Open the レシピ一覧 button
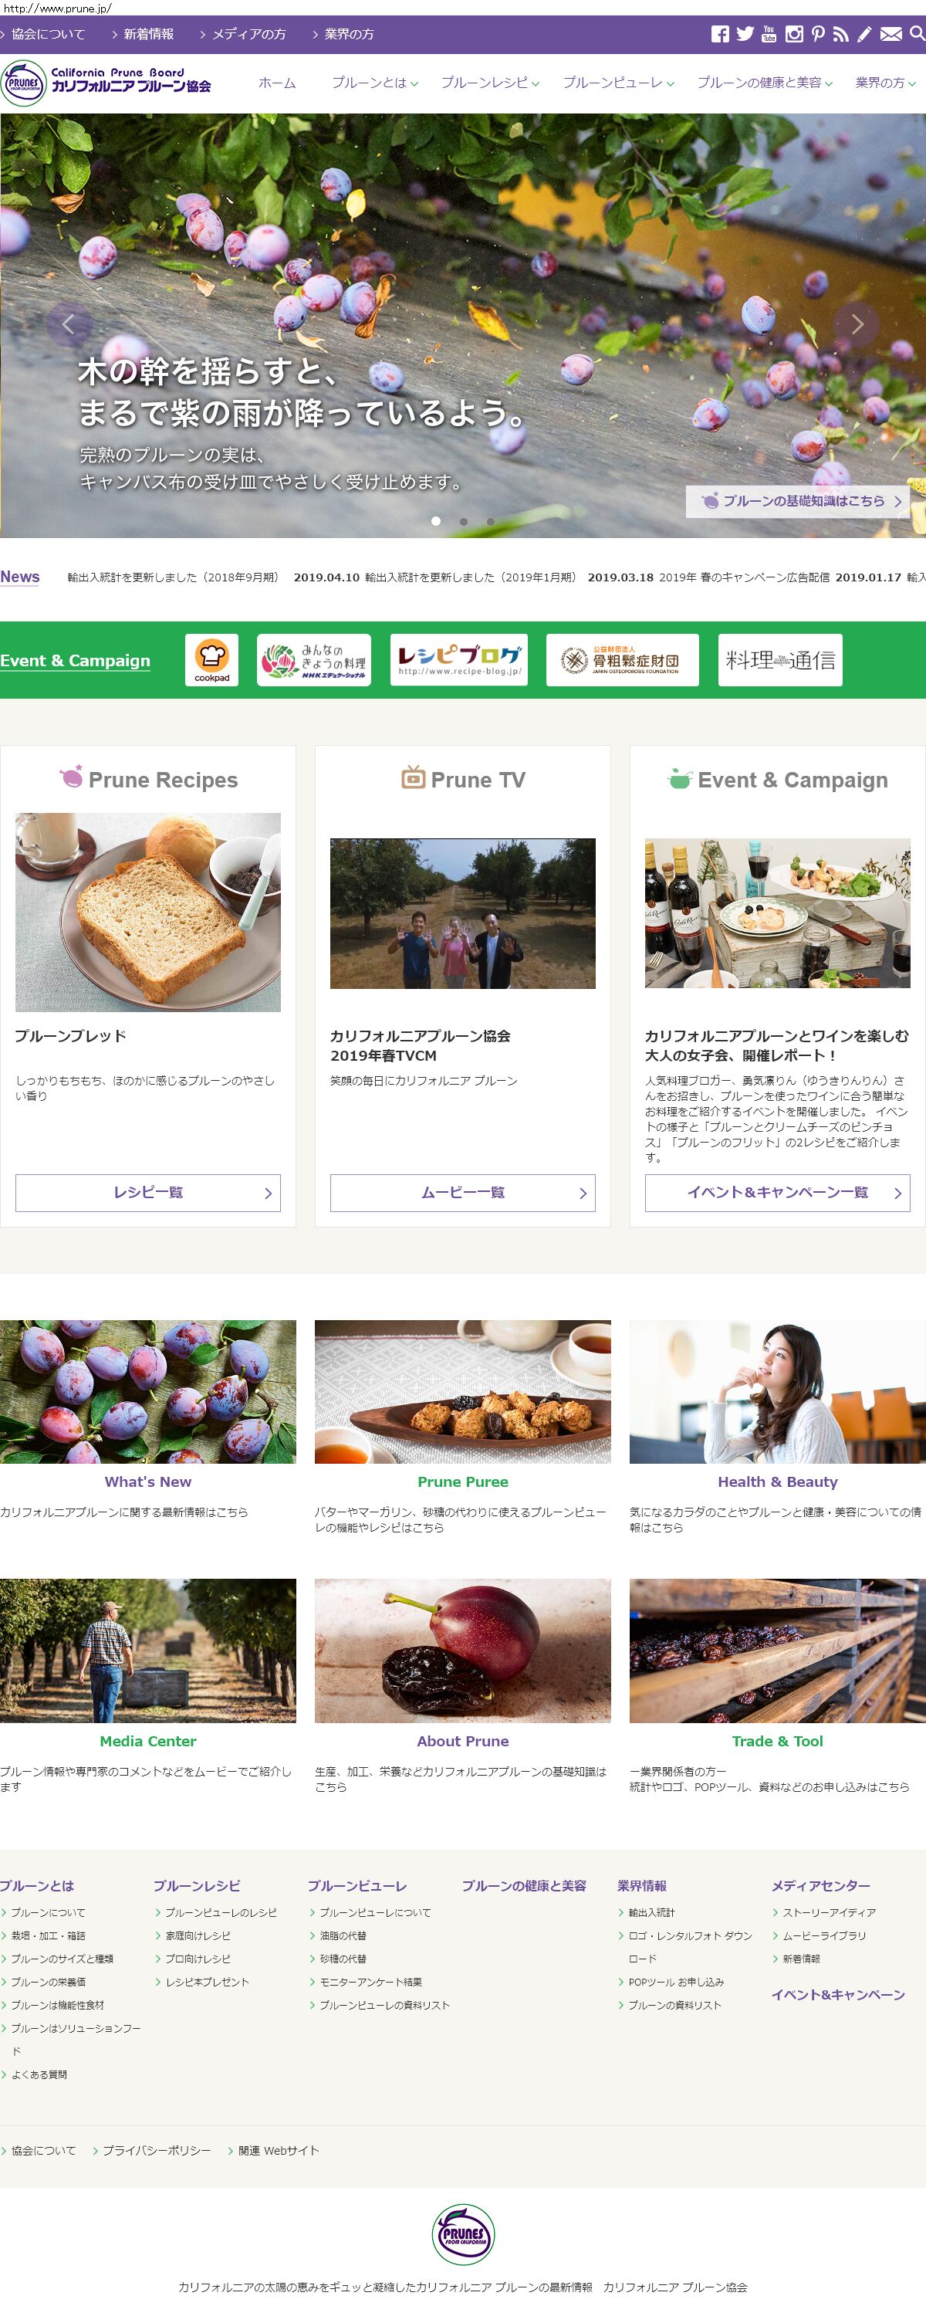 [147, 1193]
